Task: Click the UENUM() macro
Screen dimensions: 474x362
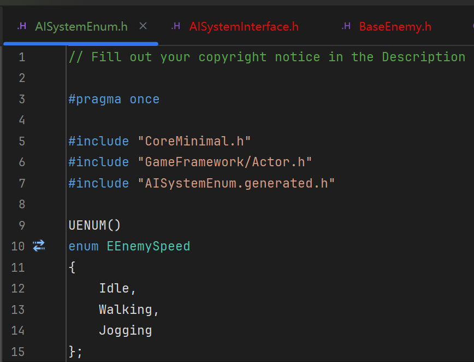Action: click(94, 225)
